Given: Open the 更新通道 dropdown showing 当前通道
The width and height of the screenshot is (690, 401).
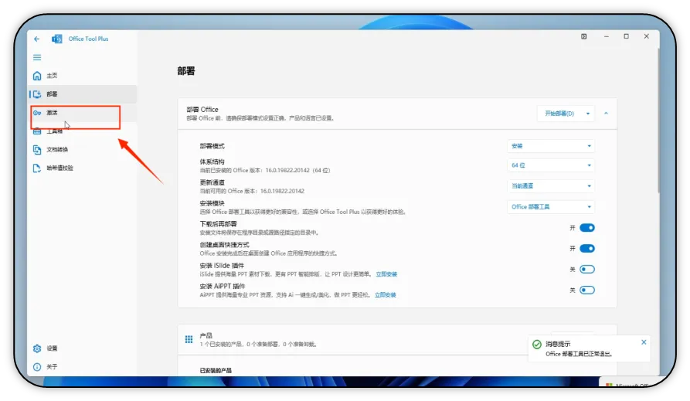Looking at the screenshot, I should pyautogui.click(x=551, y=185).
